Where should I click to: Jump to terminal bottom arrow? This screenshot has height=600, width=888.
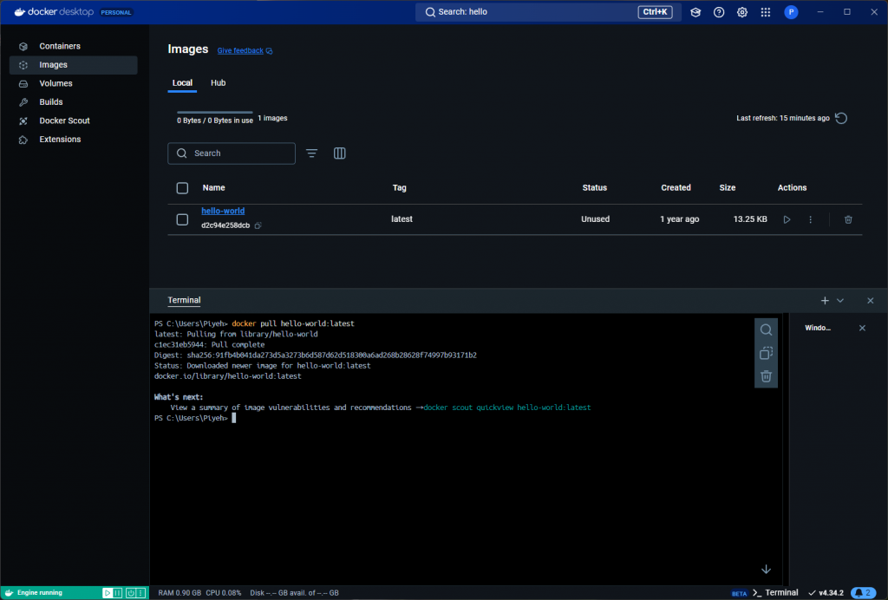click(x=766, y=570)
